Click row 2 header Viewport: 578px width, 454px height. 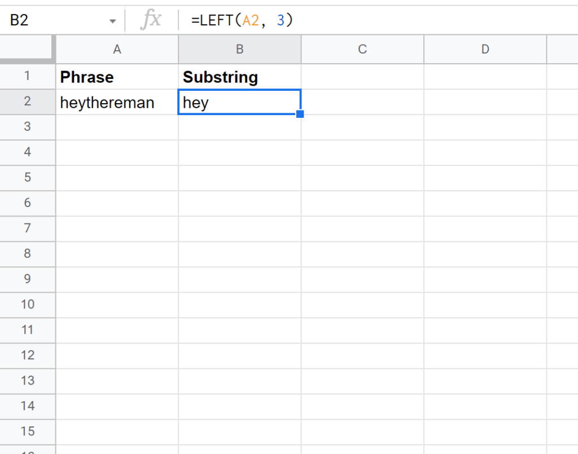(x=28, y=102)
